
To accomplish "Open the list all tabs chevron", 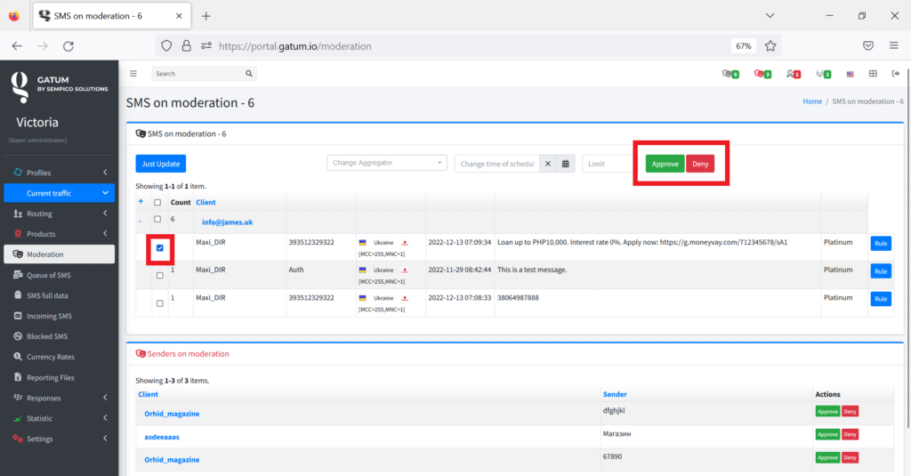I will click(770, 16).
